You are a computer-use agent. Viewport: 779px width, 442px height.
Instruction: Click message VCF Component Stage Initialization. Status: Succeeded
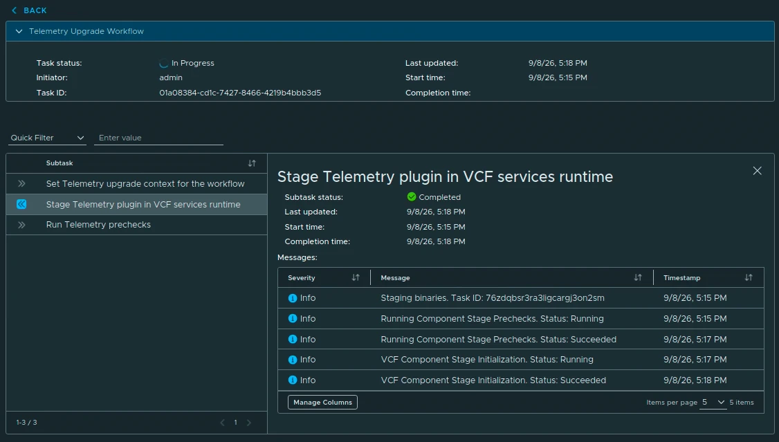pyautogui.click(x=493, y=380)
